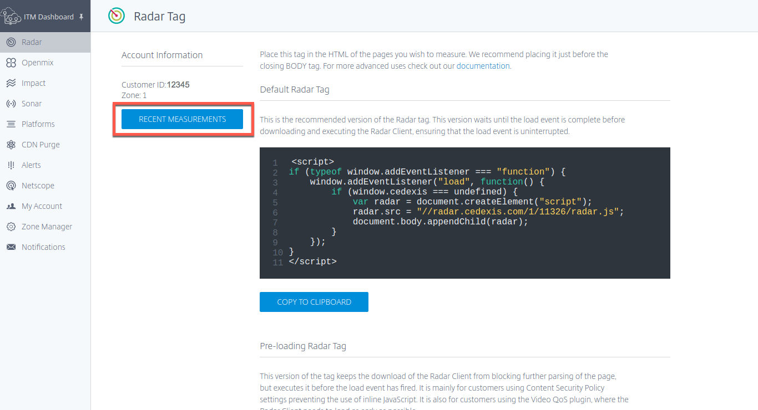Click the opening <script> code line
758x410 pixels.
(313, 162)
